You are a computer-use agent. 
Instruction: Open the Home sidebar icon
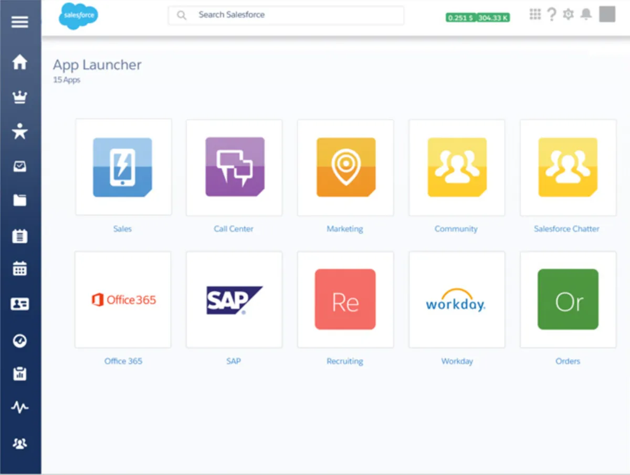19,62
